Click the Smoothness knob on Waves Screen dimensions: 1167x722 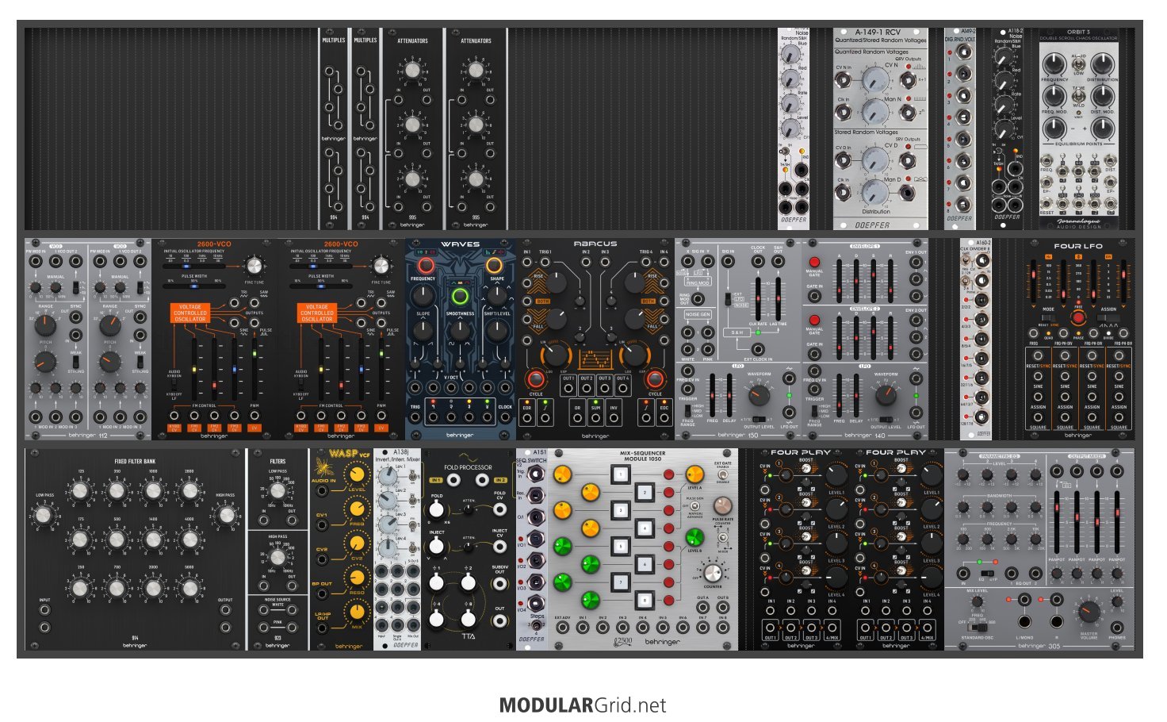[x=460, y=329]
